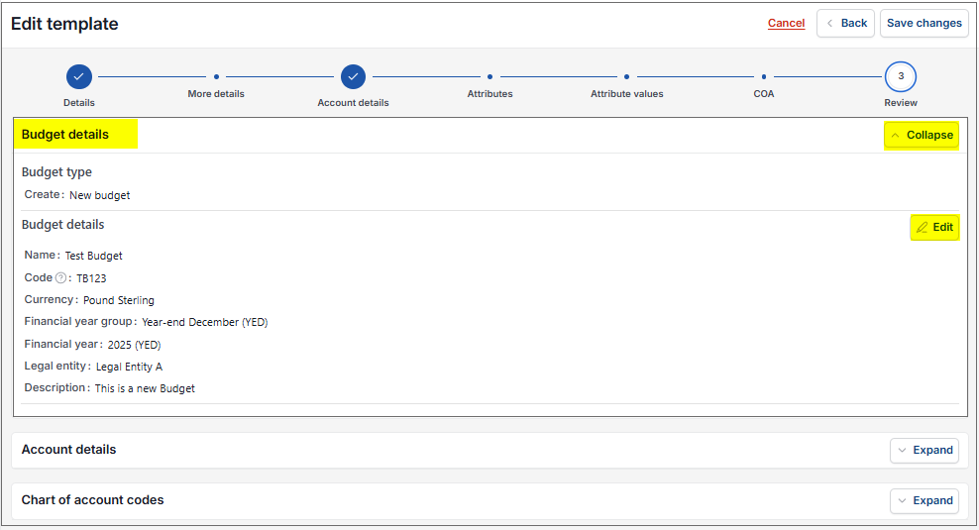This screenshot has width=979, height=530.
Task: Click the Details step checkmark circle
Action: click(x=78, y=77)
